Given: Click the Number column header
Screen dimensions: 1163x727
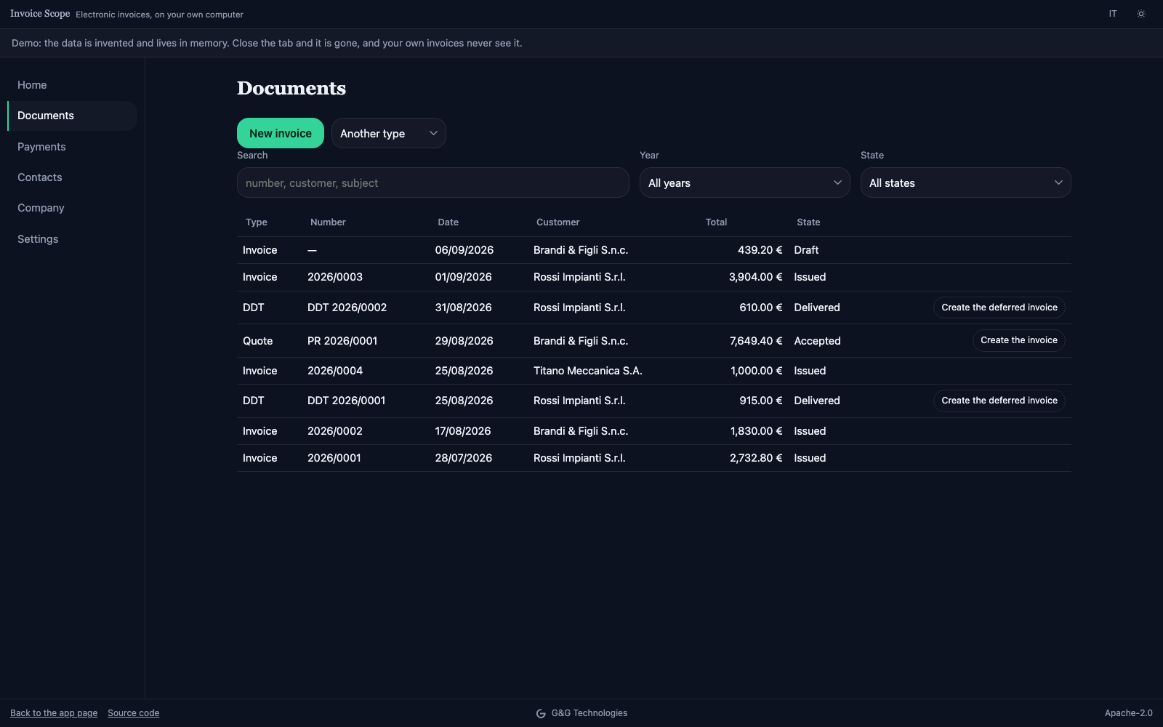Looking at the screenshot, I should point(328,222).
